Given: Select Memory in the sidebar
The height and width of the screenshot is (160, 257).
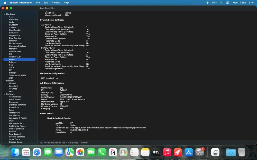Looking at the screenshot, I should coord(13,49).
